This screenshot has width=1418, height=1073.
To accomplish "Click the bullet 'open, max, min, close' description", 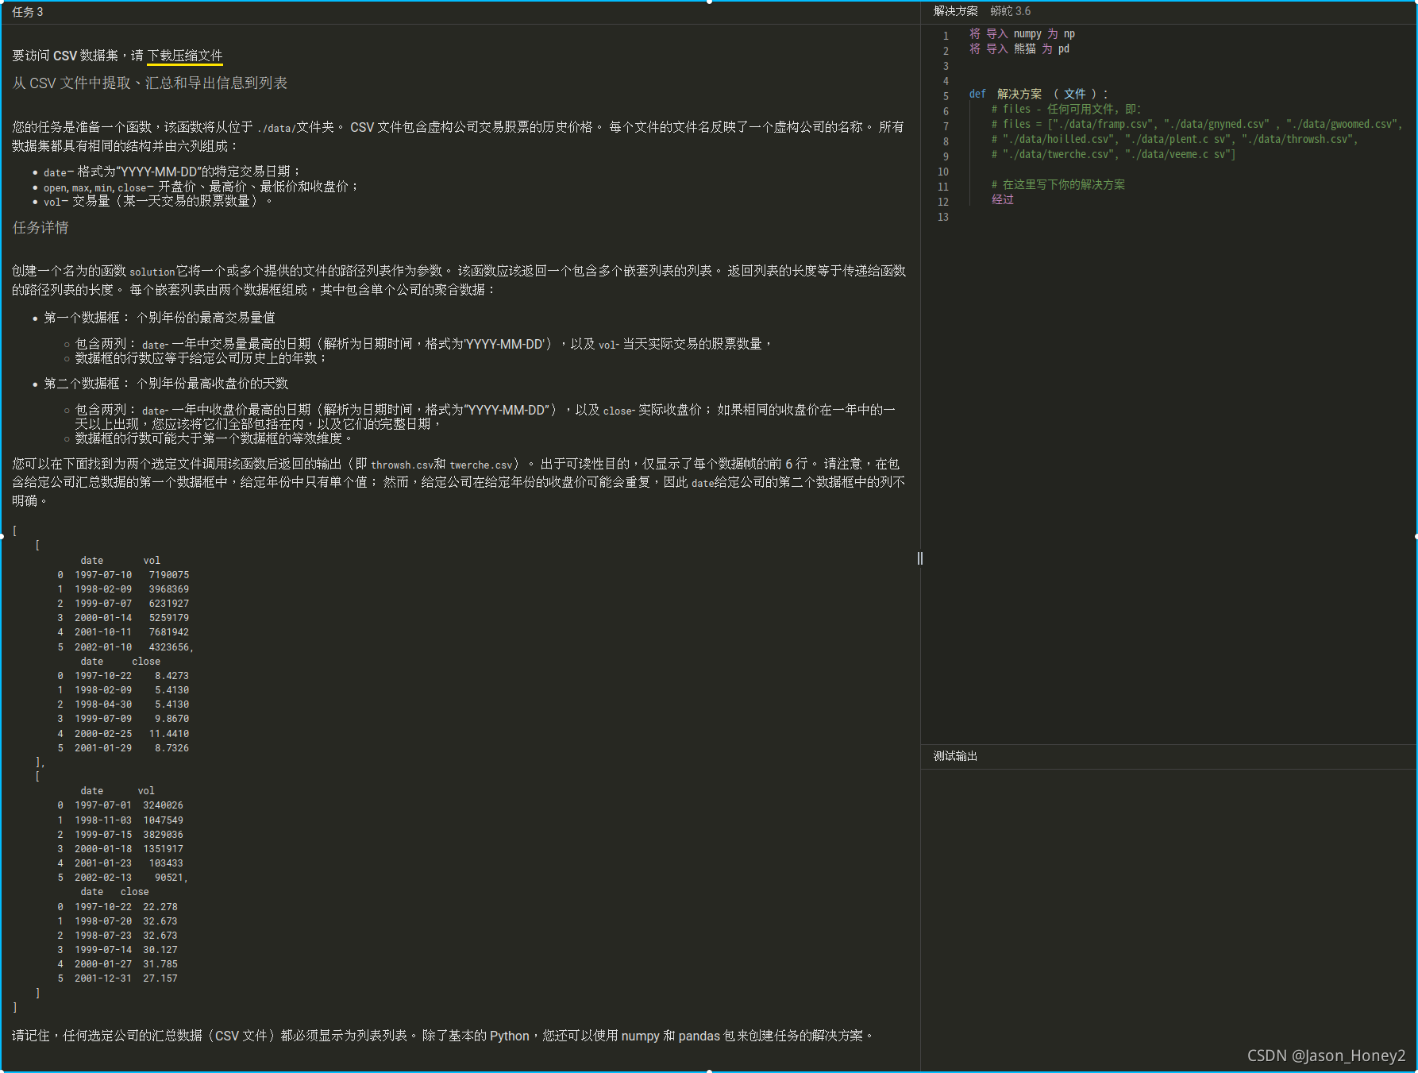I will [201, 187].
